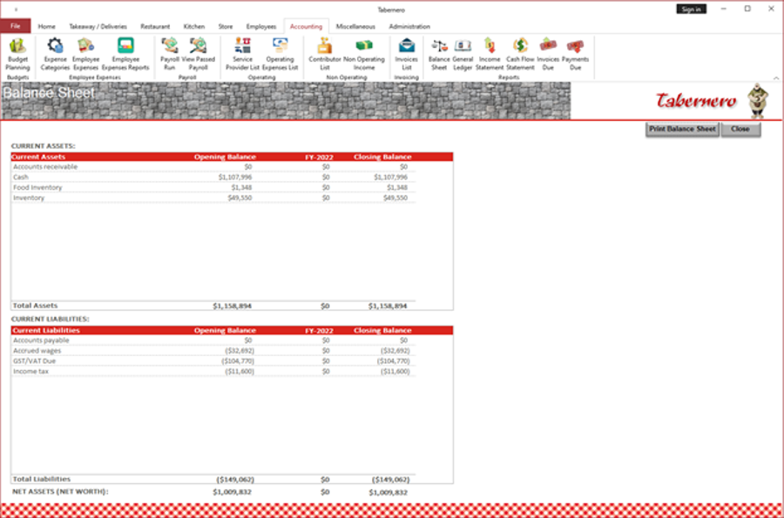Click GST/VAT Due opening balance ($104,770)
Screen dimensions: 784x518
tap(238, 361)
